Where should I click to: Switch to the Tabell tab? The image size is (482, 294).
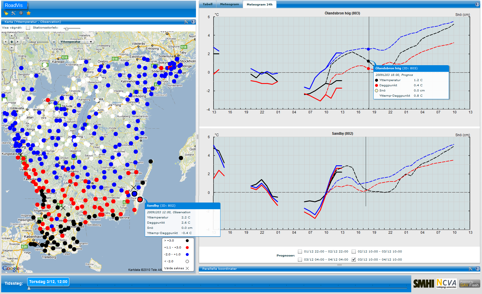(x=207, y=4)
